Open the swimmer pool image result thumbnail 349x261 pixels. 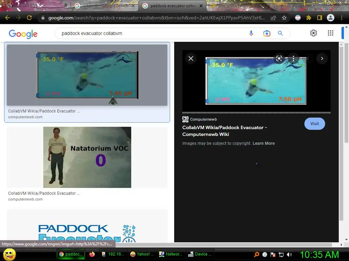(87, 75)
